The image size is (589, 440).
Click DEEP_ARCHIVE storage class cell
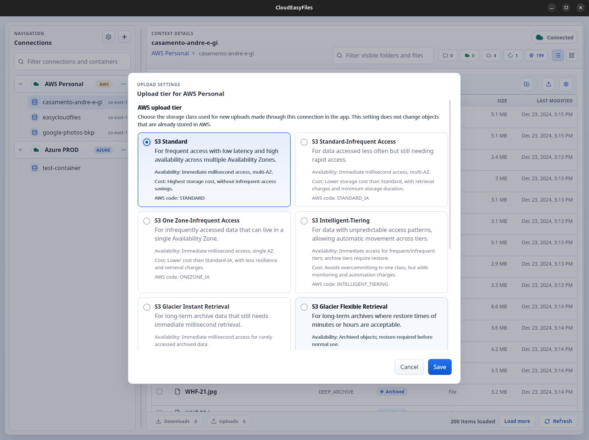click(x=336, y=392)
